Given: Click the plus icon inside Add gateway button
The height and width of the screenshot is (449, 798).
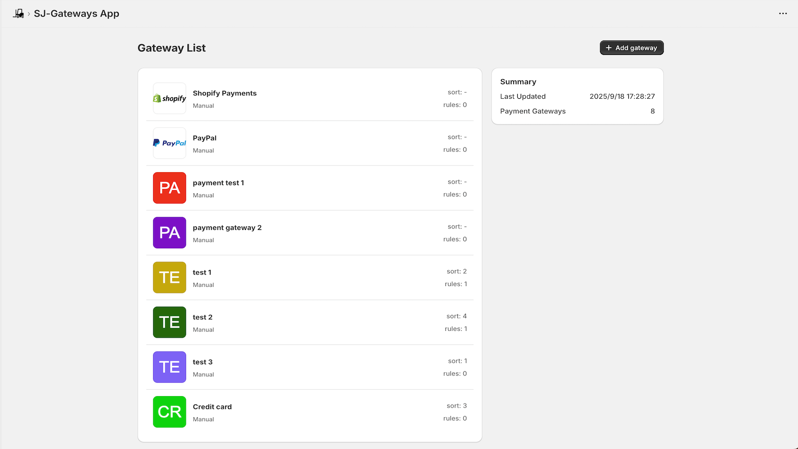Looking at the screenshot, I should pyautogui.click(x=608, y=47).
